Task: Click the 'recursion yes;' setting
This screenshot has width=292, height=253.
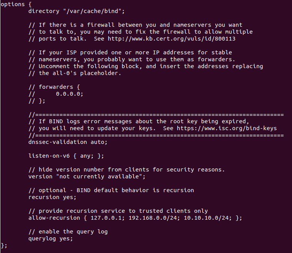Action: pyautogui.click(x=52, y=197)
